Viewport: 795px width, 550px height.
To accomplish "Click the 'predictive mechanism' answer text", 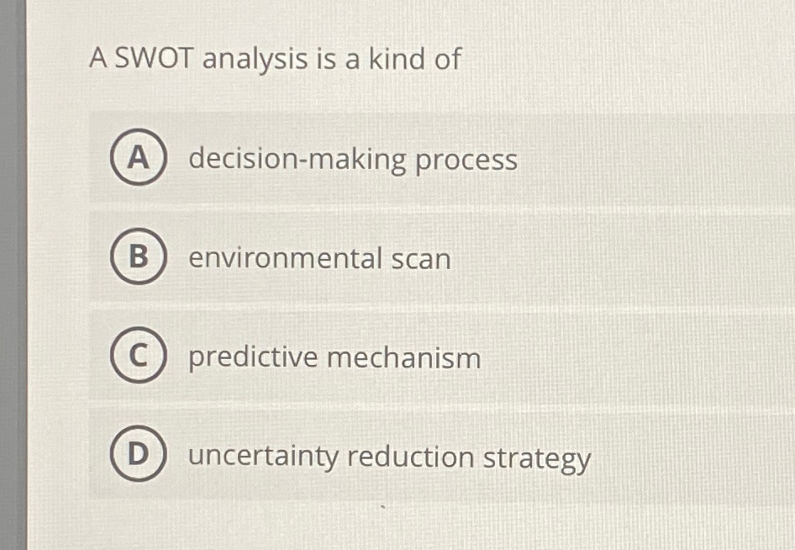I will point(333,357).
